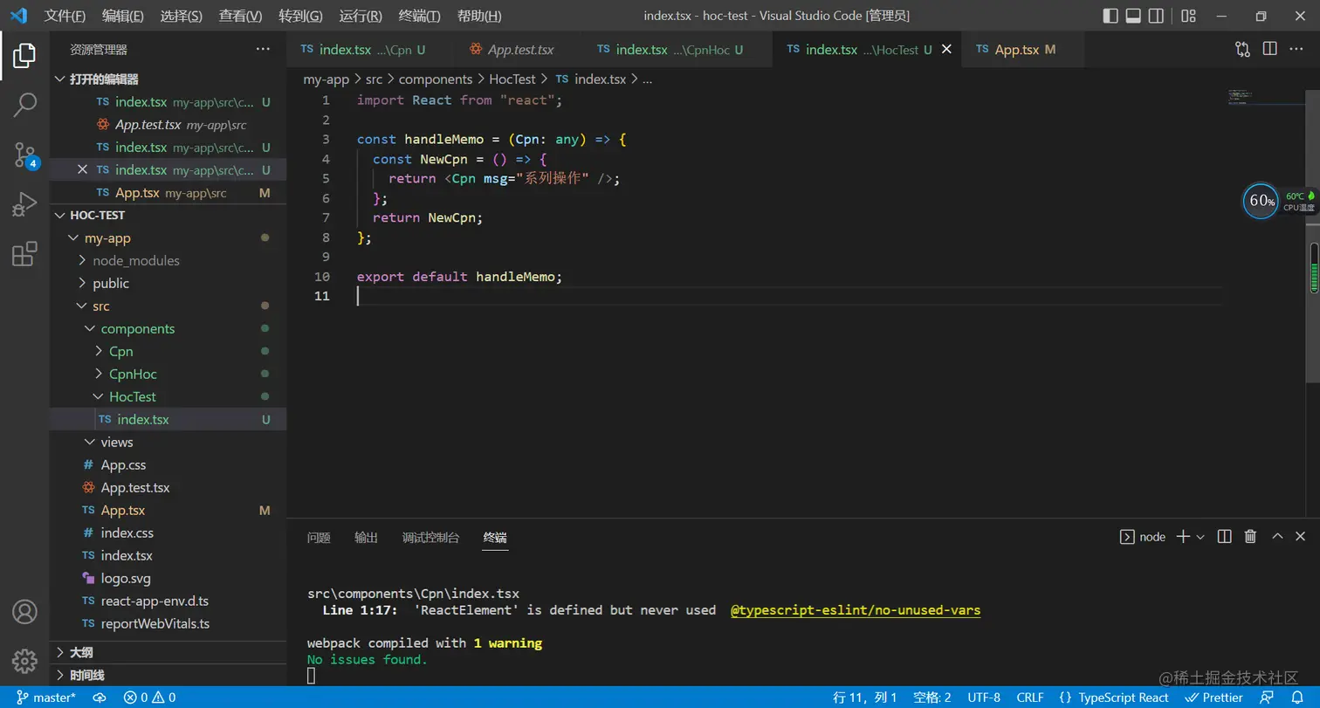This screenshot has height=708, width=1320.
Task: Close the terminal panel
Action: tap(1301, 537)
